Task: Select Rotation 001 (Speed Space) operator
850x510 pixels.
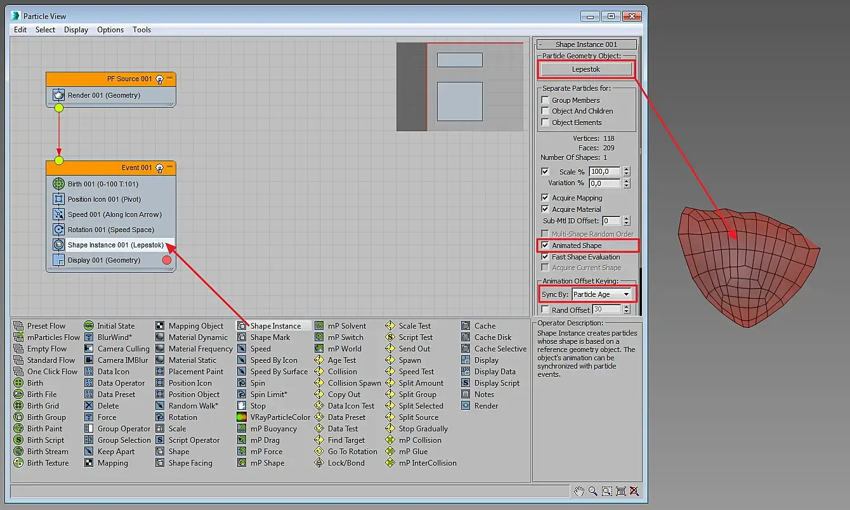Action: pyautogui.click(x=111, y=230)
